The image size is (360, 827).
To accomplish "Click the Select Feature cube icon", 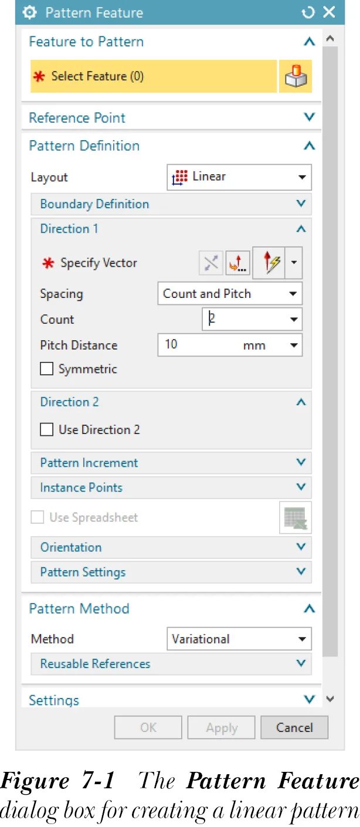I will [295, 76].
